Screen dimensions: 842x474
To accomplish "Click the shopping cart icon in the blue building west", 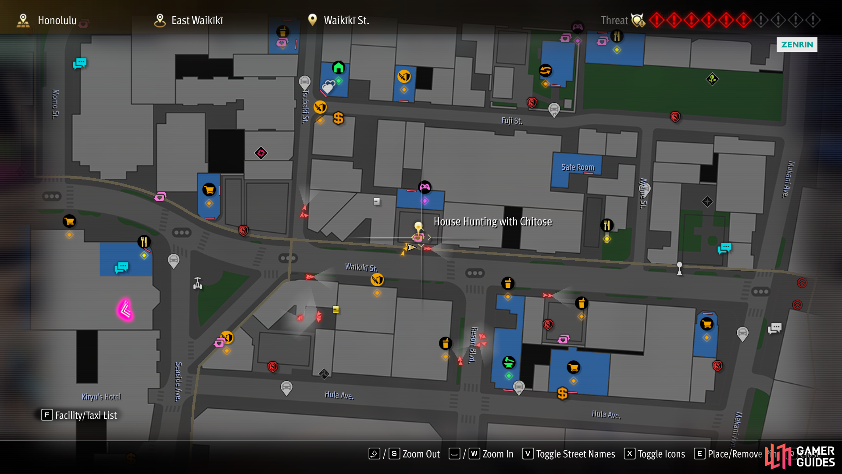I will 209,190.
